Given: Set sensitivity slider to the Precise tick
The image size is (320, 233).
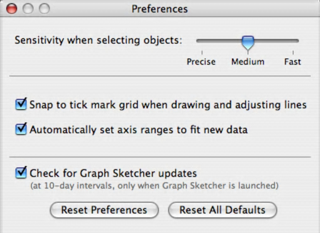Looking at the screenshot, I should 202,41.
